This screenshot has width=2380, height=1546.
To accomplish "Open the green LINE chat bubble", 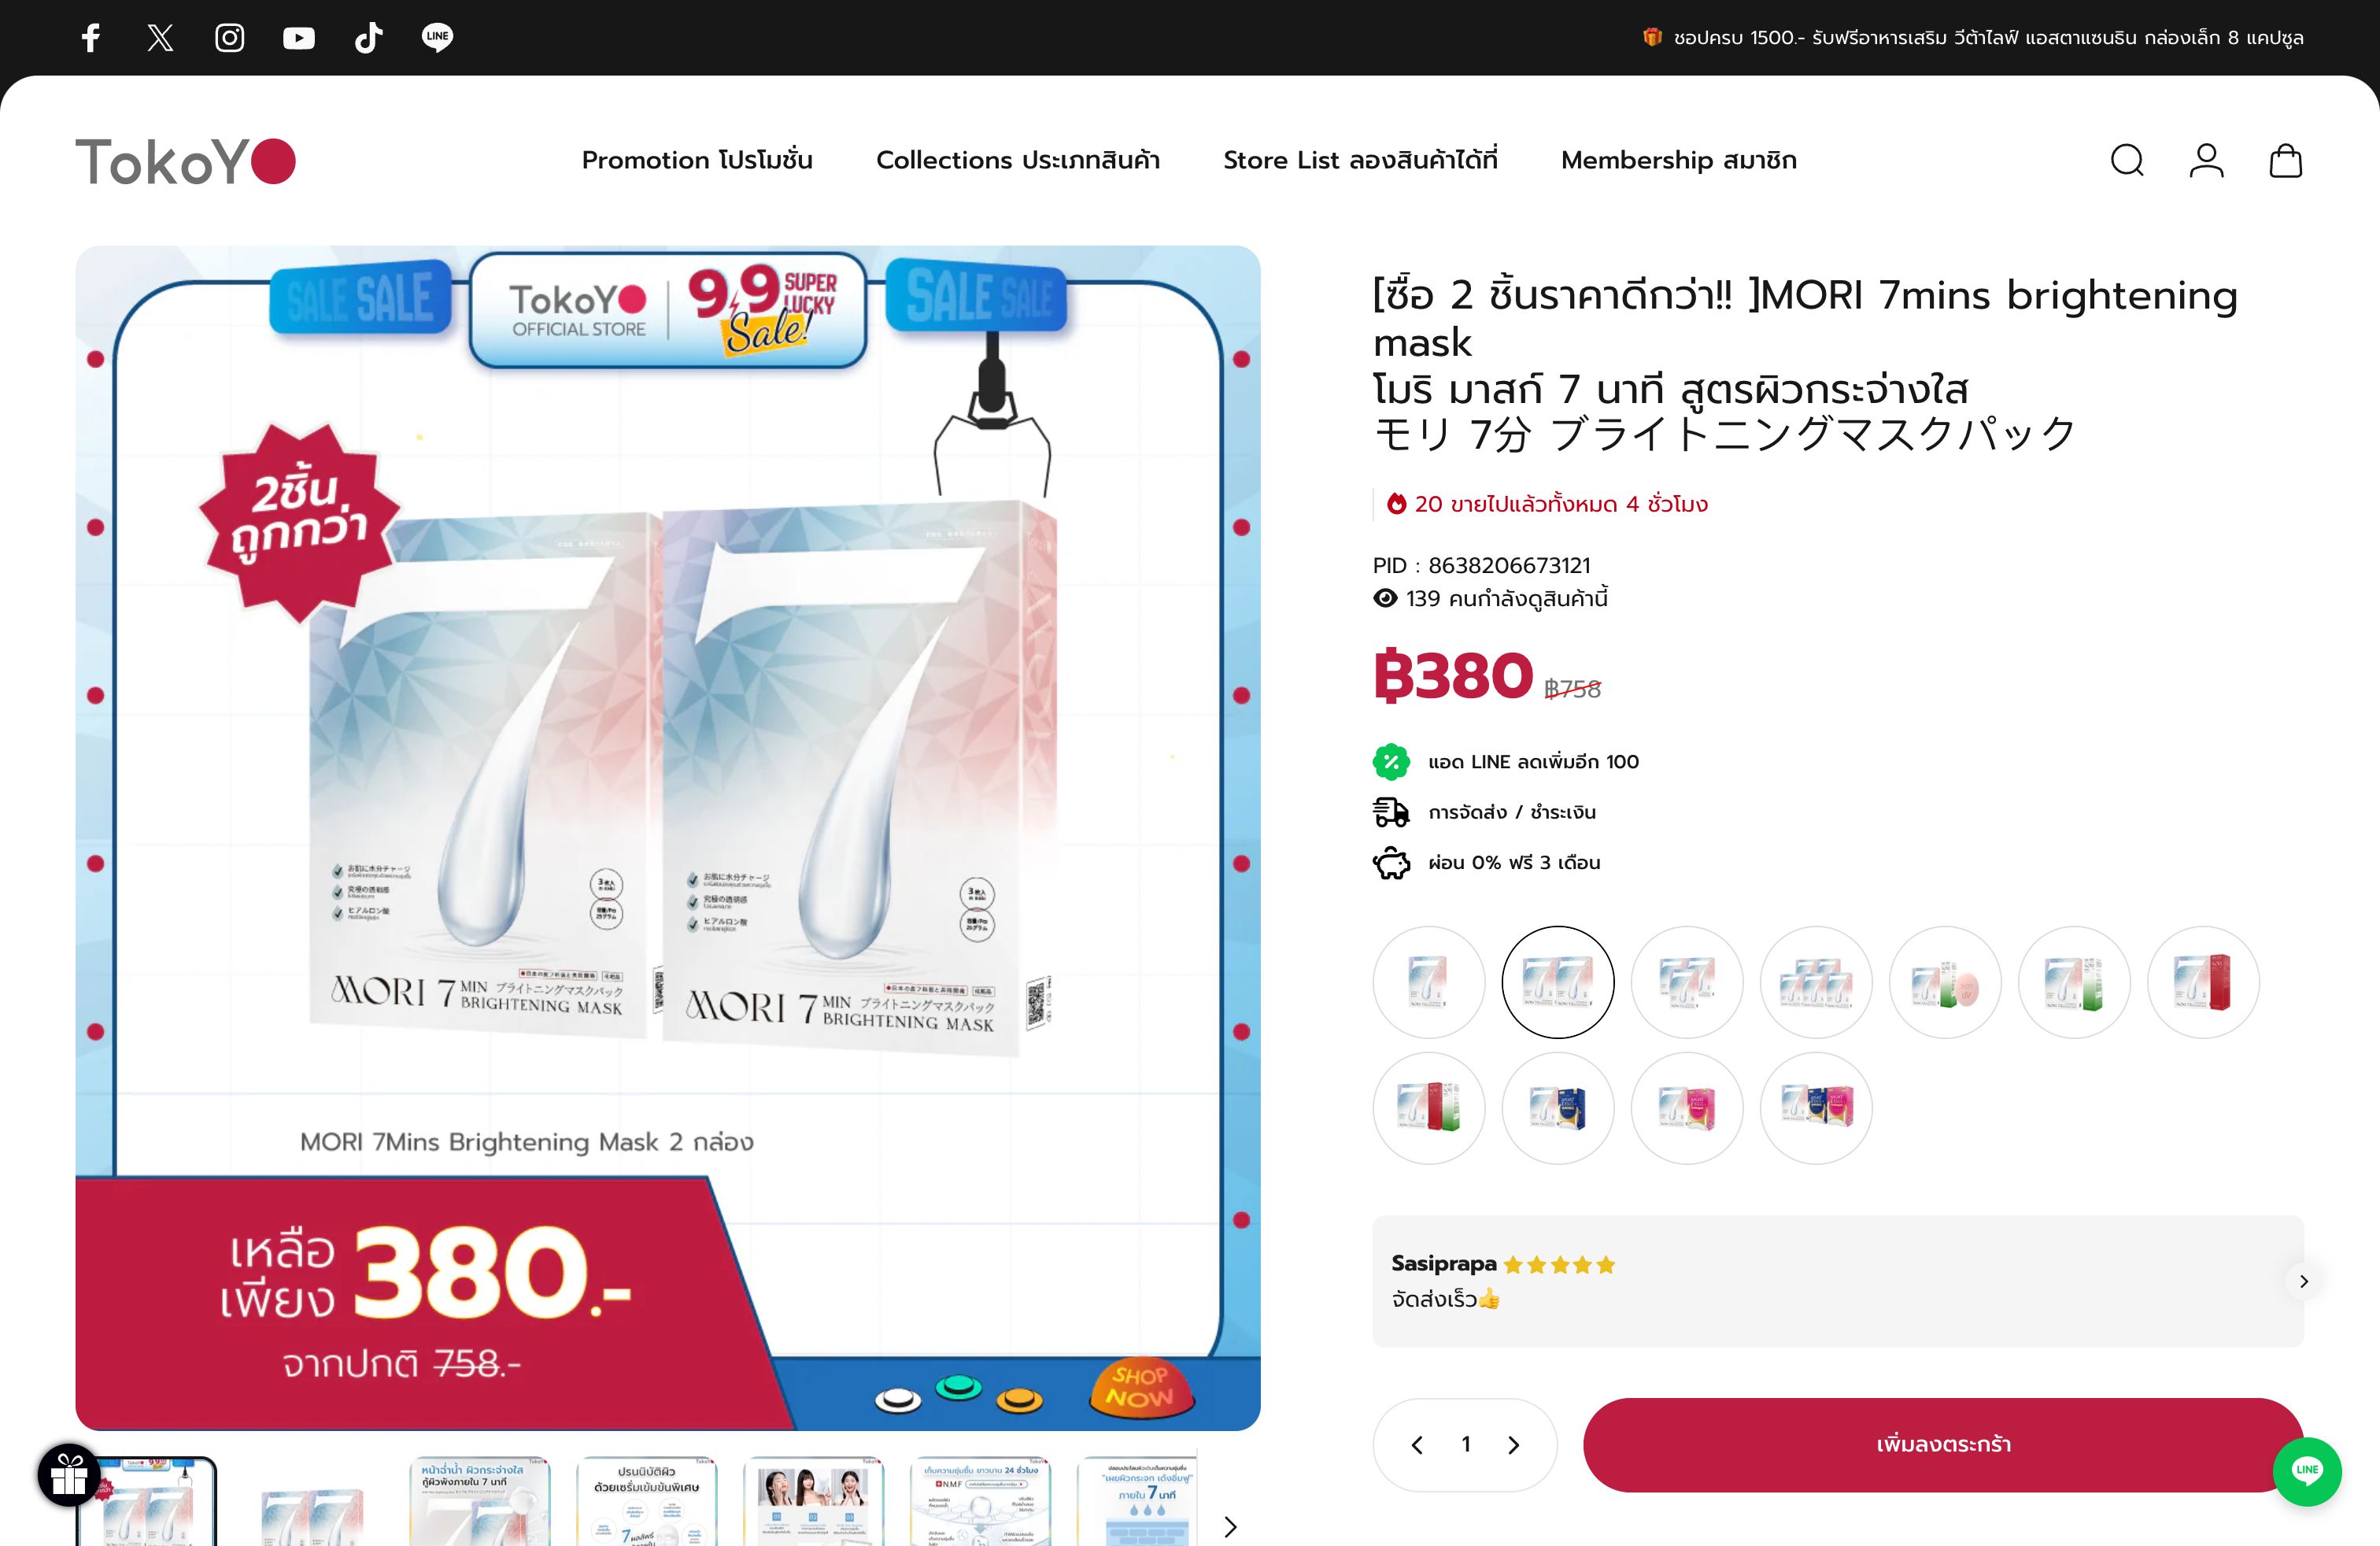I will [2307, 1471].
